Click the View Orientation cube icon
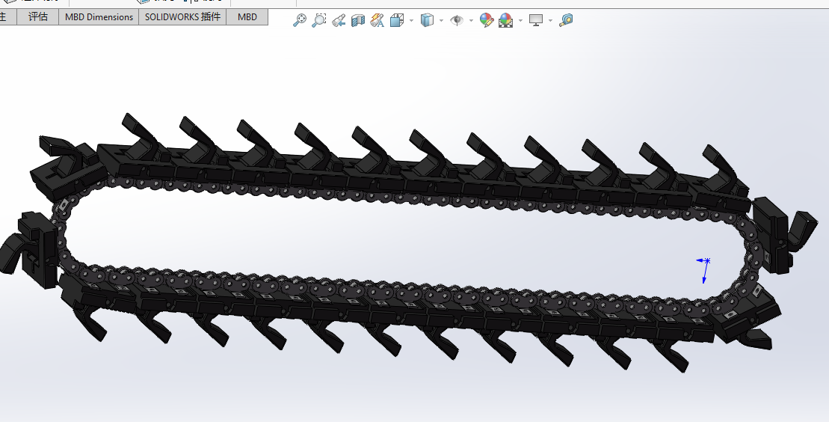The width and height of the screenshot is (829, 422). coord(396,21)
